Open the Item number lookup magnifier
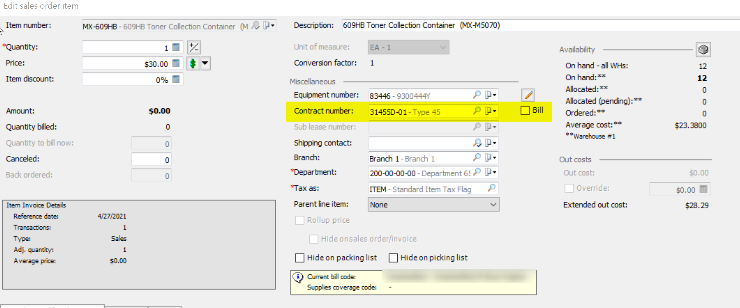The image size is (740, 308). 256,26
